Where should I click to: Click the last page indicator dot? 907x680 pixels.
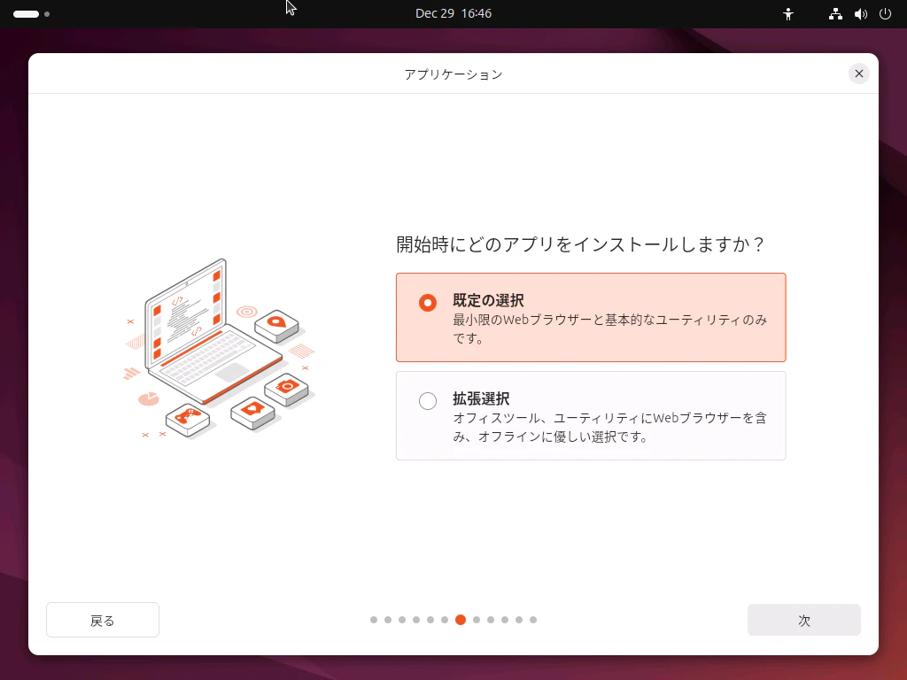[x=533, y=620]
